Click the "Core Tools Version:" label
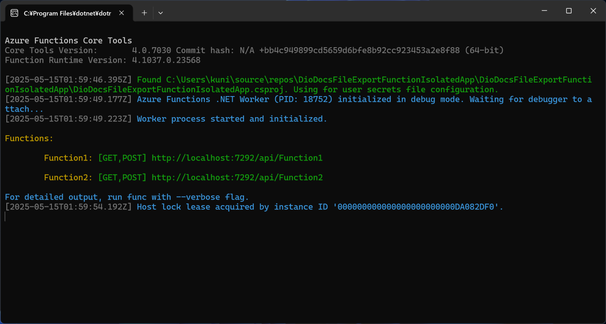The height and width of the screenshot is (324, 606). [x=51, y=50]
